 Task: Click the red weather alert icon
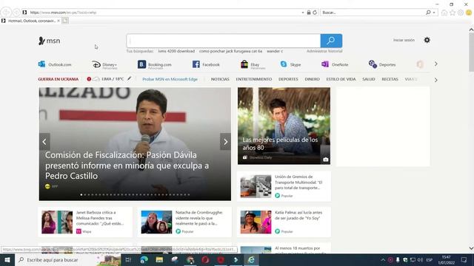(89, 79)
